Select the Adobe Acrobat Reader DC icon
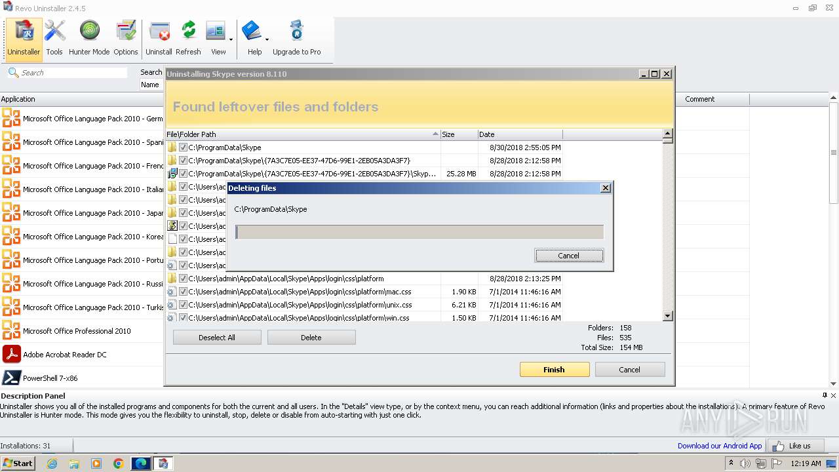839x472 pixels. point(11,355)
